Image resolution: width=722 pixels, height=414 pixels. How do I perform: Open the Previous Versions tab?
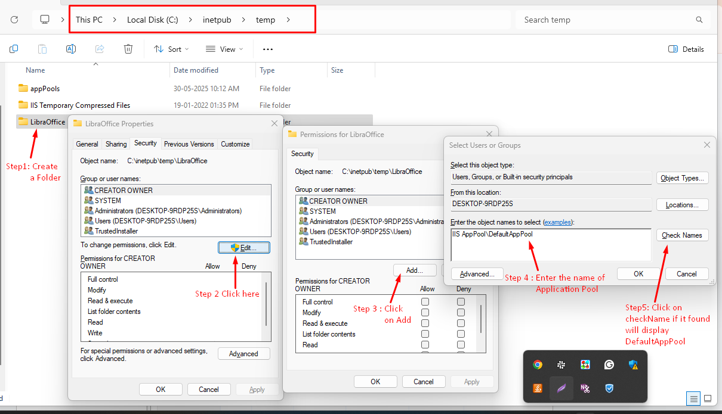(189, 144)
